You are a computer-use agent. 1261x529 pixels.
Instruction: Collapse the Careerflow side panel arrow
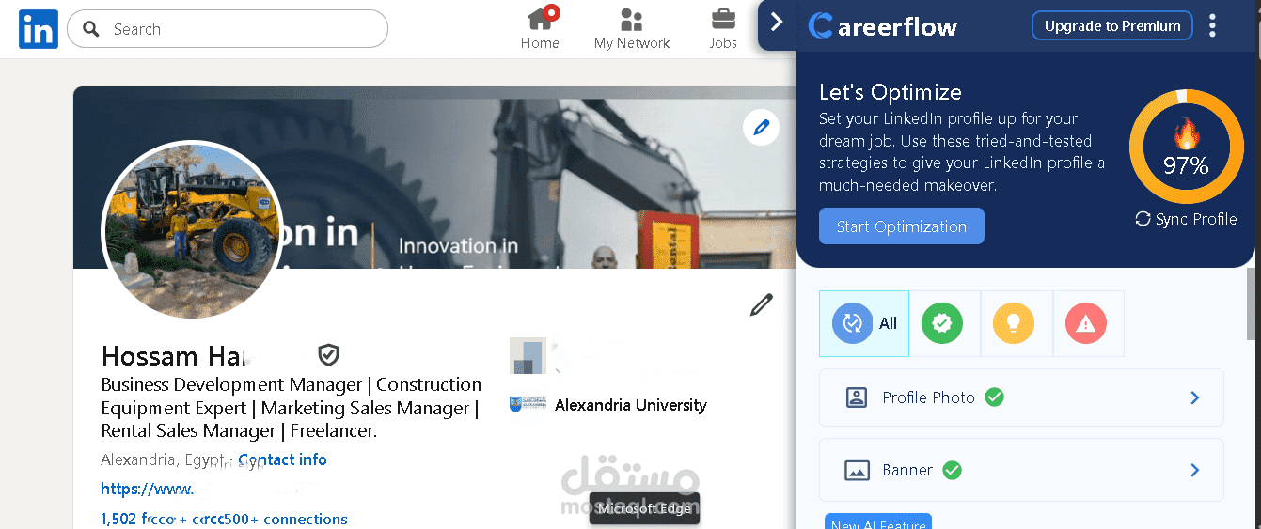[777, 22]
